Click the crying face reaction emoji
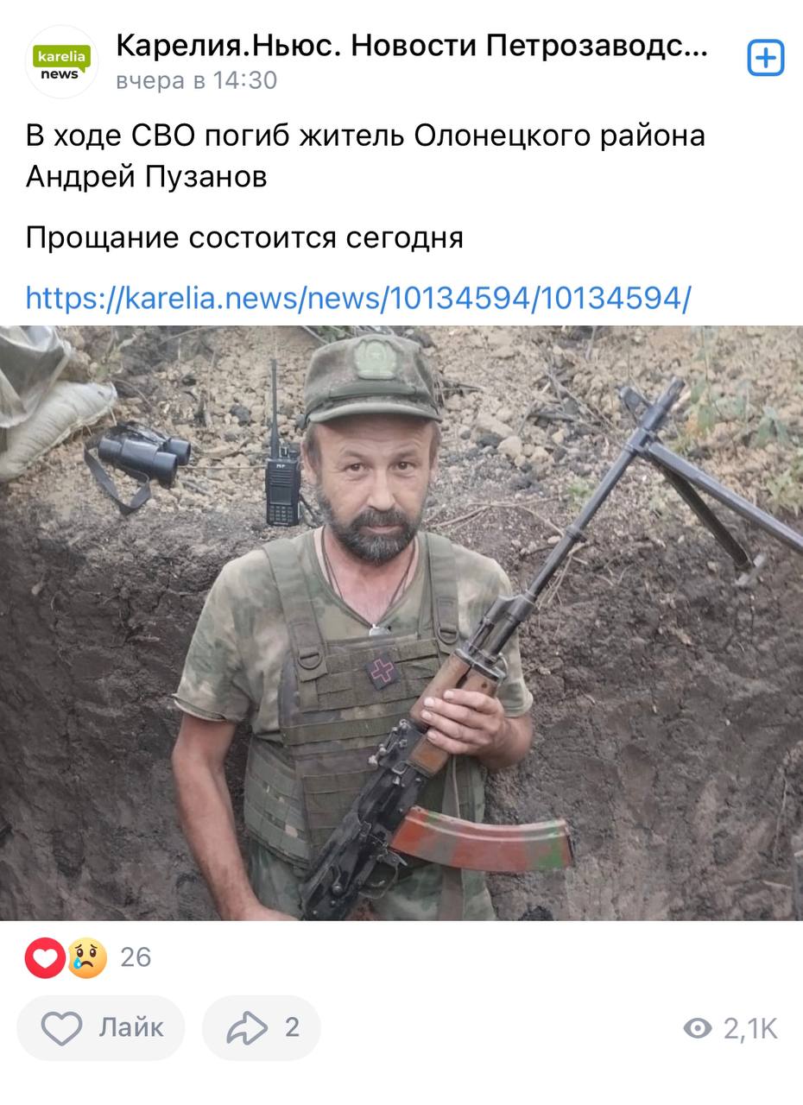The height and width of the screenshot is (1105, 803). point(86,957)
